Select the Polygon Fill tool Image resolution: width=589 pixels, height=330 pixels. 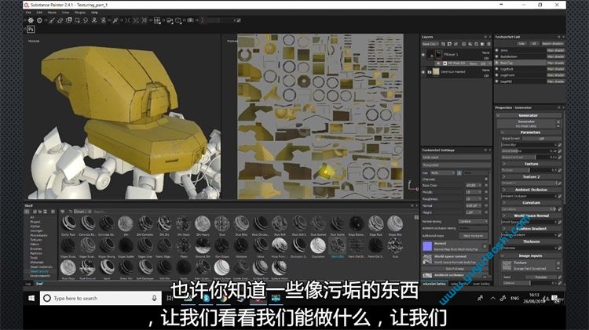(x=78, y=20)
